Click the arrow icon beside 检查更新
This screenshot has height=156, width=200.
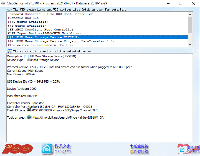click(131, 146)
